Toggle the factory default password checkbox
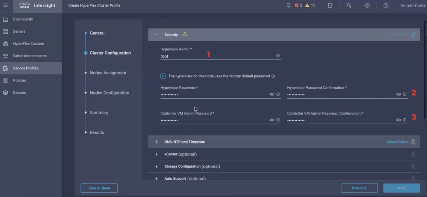 pos(163,76)
